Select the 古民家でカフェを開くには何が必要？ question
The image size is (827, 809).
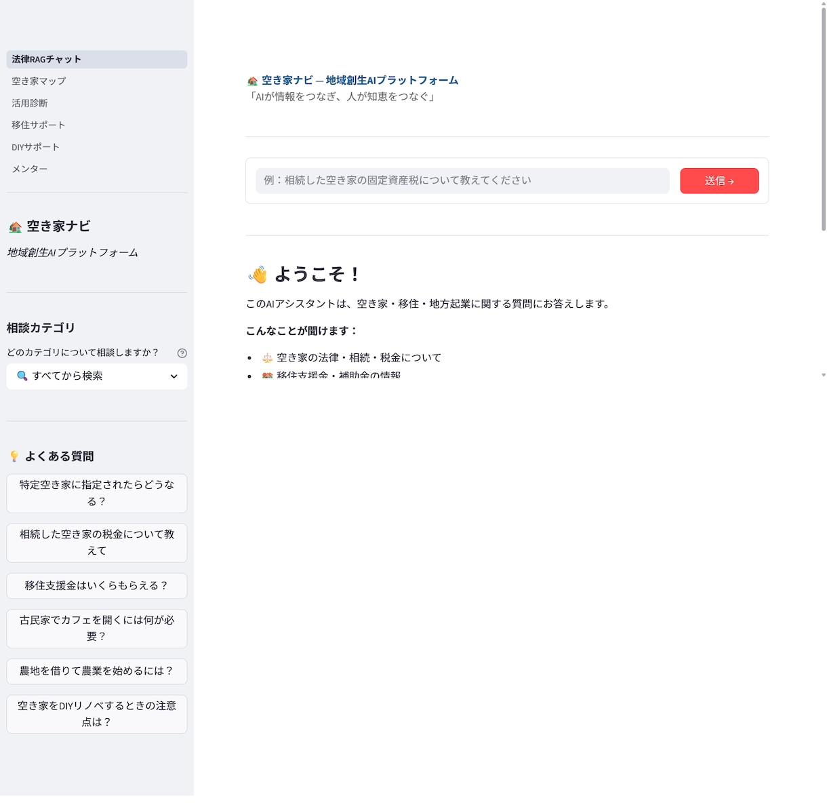coord(97,629)
